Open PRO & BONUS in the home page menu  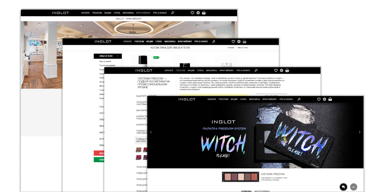click(286, 99)
